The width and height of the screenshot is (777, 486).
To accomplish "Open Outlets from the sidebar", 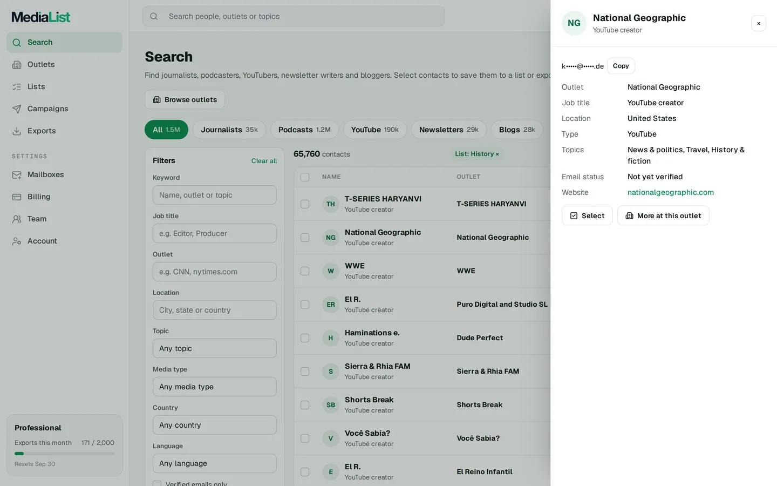I will [x=64, y=64].
